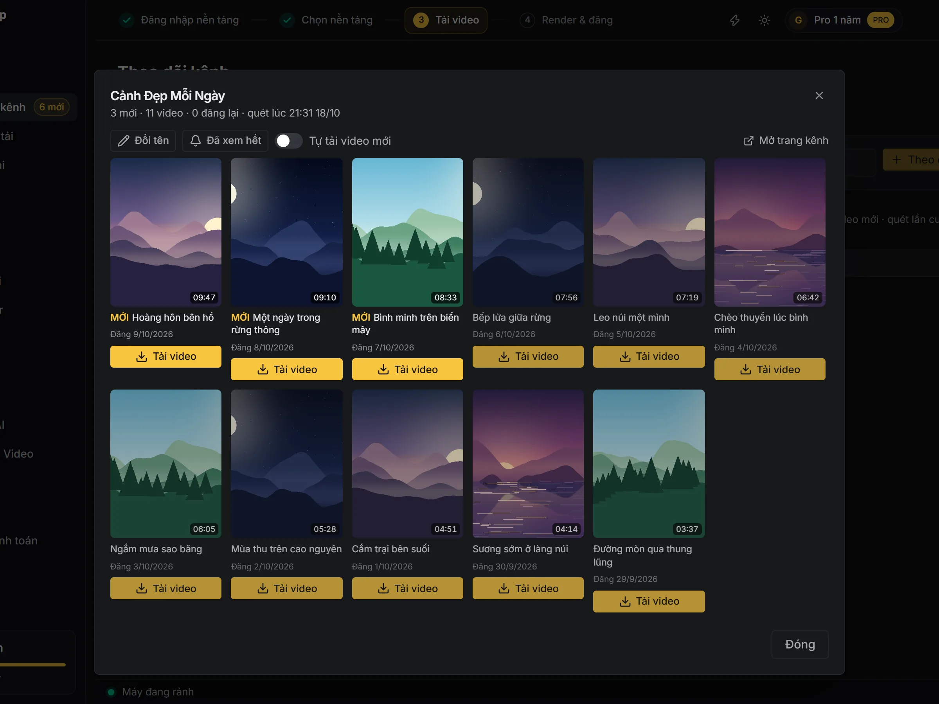Download Đường mòn qua thung lũng video
939x704 pixels.
tap(649, 601)
